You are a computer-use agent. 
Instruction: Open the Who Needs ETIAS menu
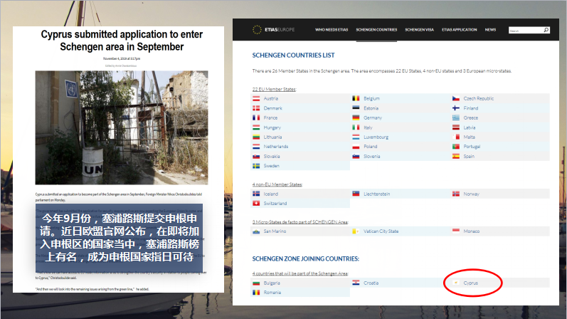coord(331,30)
